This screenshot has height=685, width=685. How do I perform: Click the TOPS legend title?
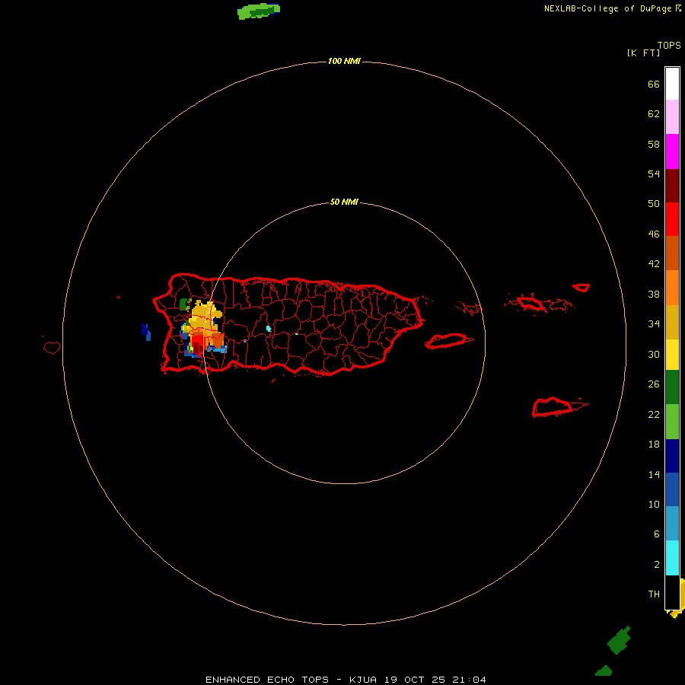pyautogui.click(x=669, y=45)
